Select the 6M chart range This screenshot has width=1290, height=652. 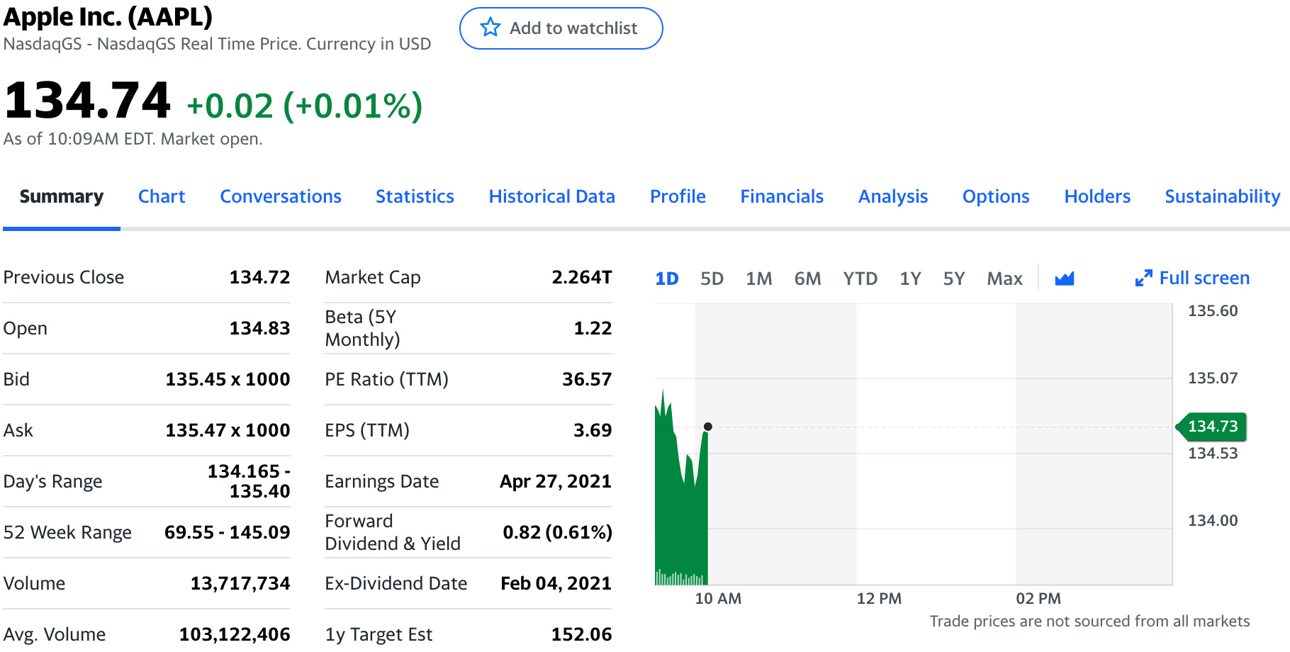(808, 279)
